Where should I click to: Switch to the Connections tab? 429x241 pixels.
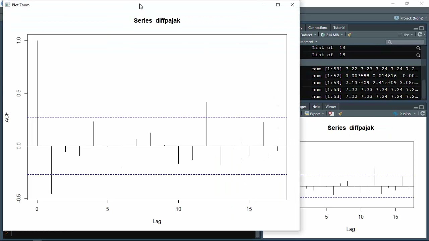pyautogui.click(x=318, y=28)
